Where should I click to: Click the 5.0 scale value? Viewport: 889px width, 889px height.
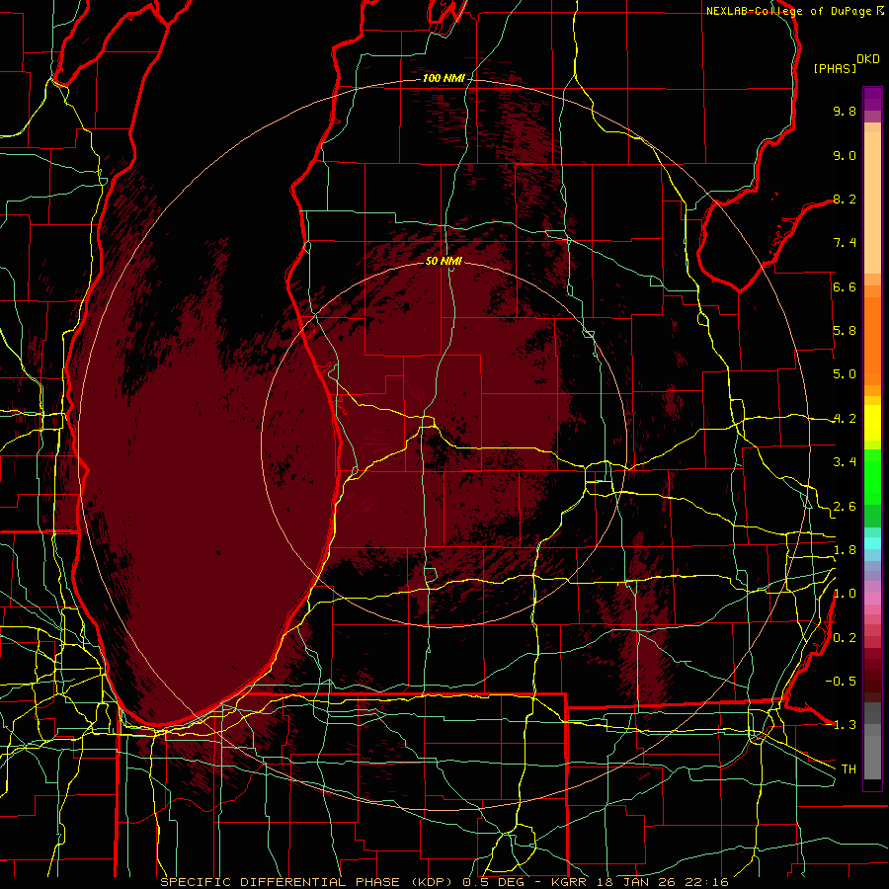pos(845,374)
